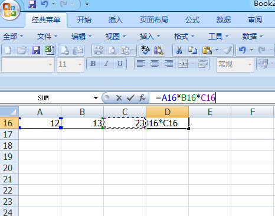Click the Print Preview magnifier icon
This screenshot has width=275, height=216.
[x=112, y=50]
